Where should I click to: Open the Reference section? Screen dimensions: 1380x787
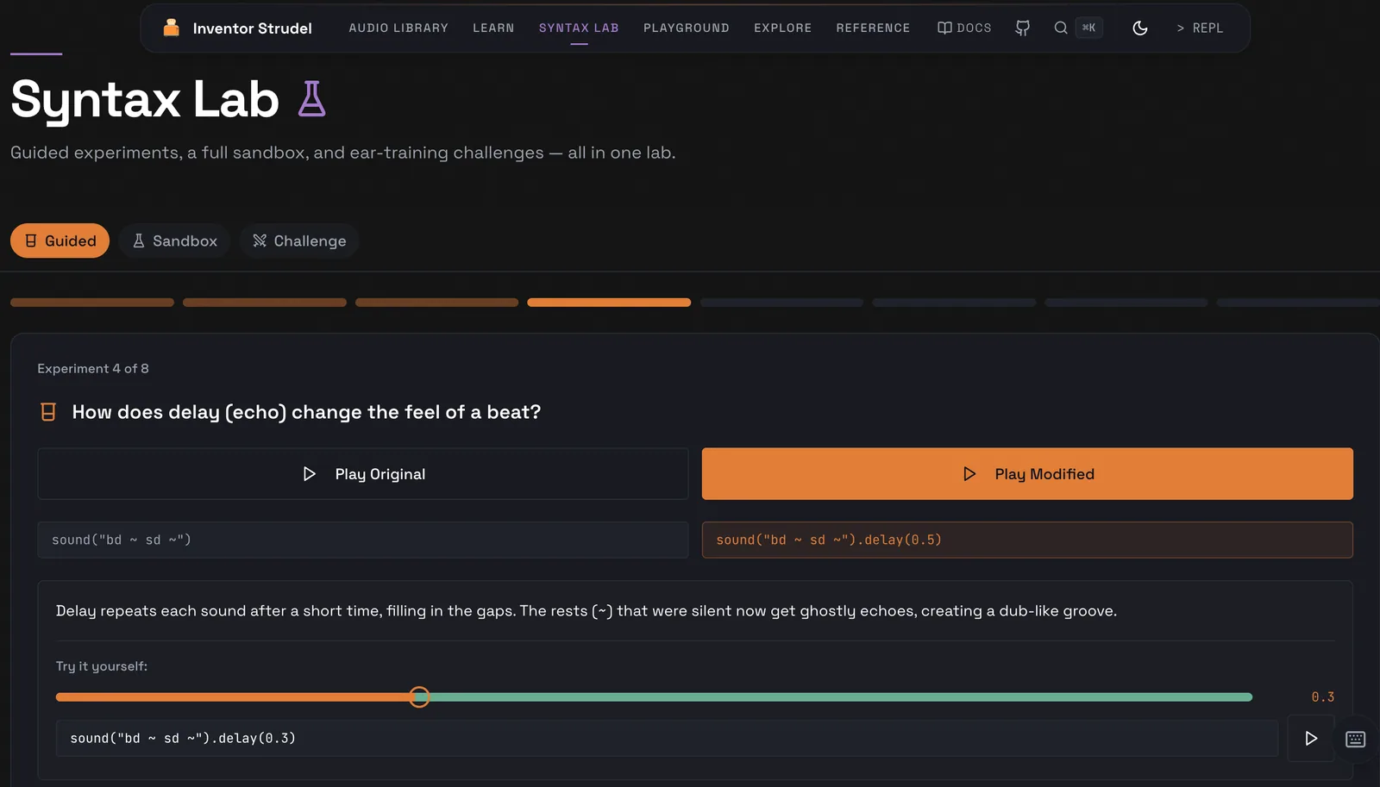coord(873,28)
